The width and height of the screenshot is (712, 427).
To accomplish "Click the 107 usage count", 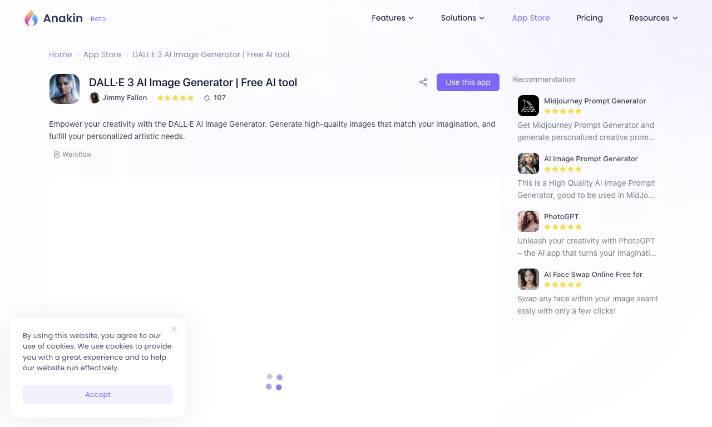I will 220,98.
